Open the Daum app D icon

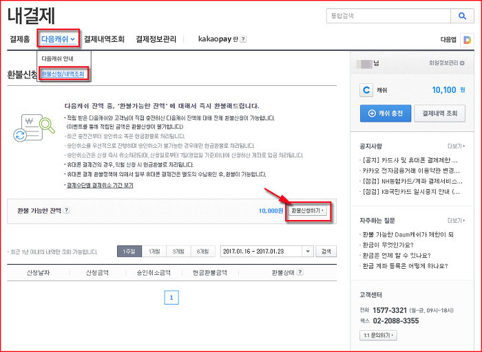(x=467, y=40)
